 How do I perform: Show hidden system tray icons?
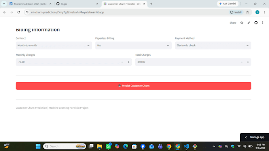tap(214, 146)
